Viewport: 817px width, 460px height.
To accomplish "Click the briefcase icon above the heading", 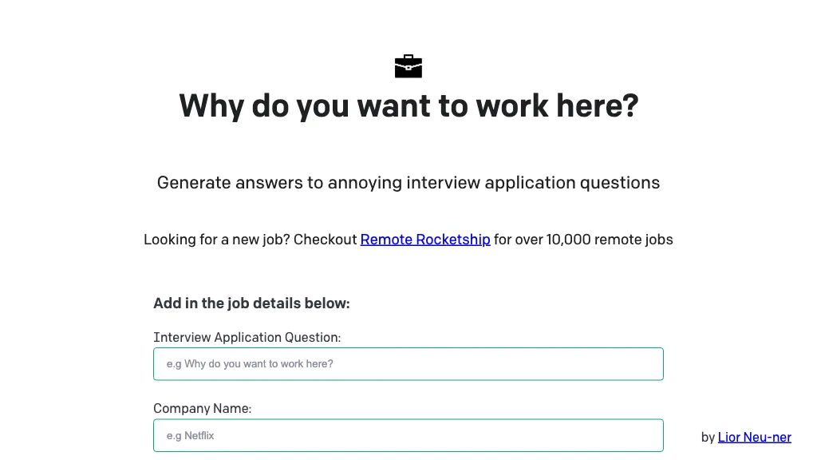I will pyautogui.click(x=408, y=66).
